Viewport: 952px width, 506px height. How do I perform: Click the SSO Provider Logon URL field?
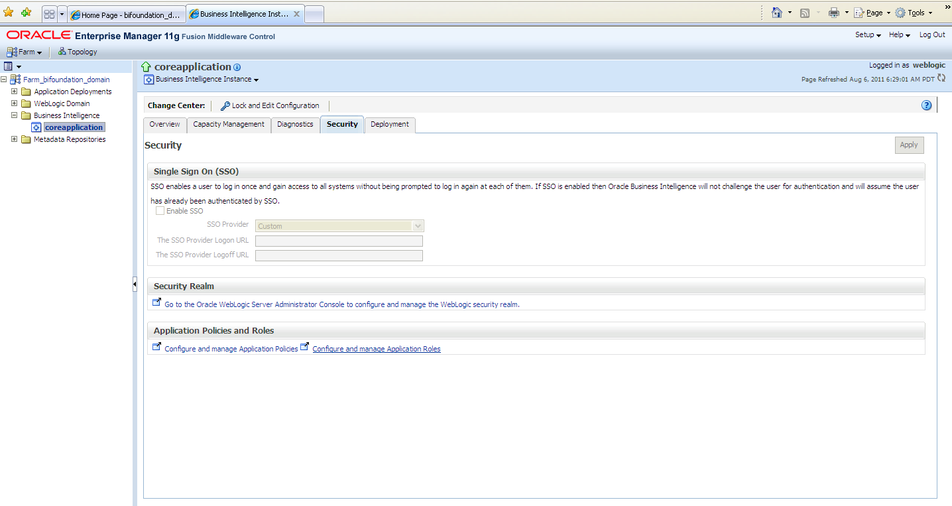click(339, 241)
